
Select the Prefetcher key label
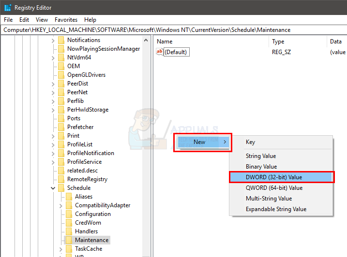(80, 127)
